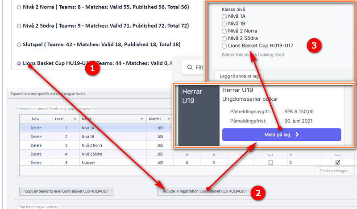Choose Nivå 2 Södra in Klasse nivå
Image resolution: width=357 pixels, height=209 pixels.
(x=224, y=38)
